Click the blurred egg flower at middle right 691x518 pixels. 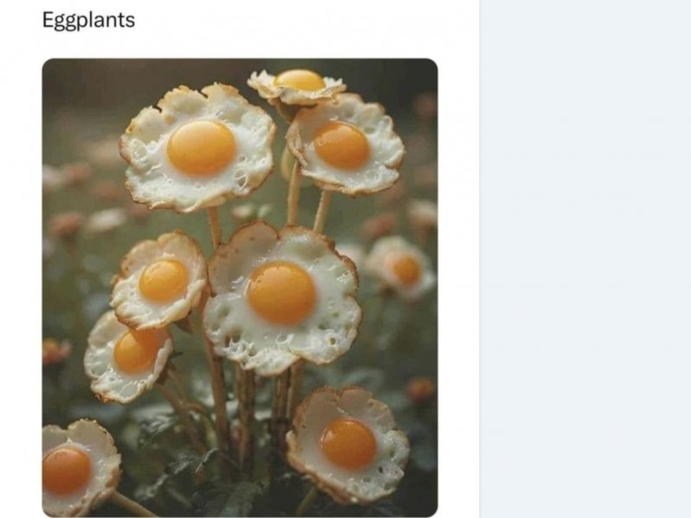400,268
